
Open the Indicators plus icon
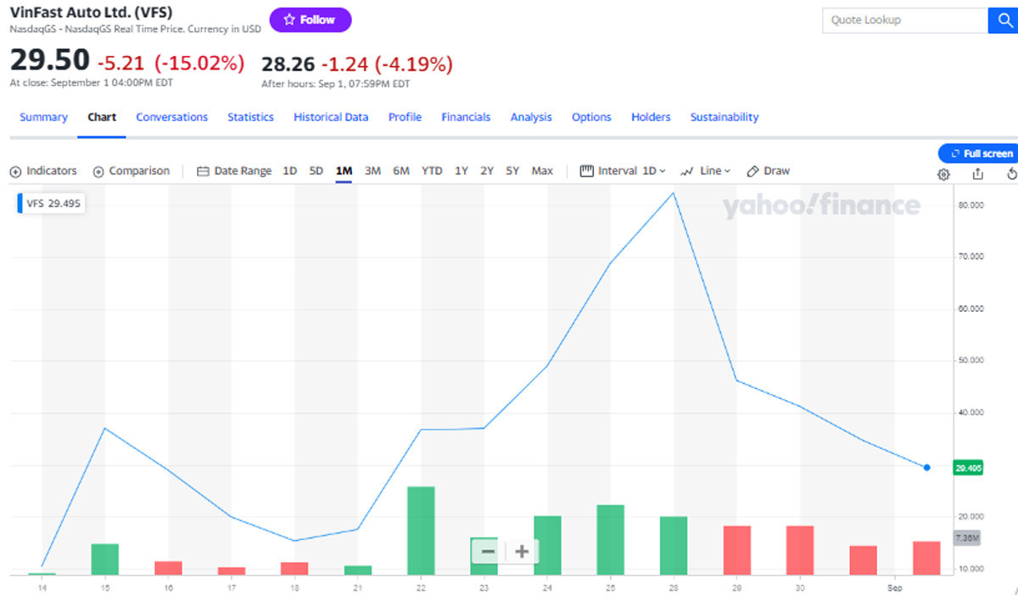15,171
